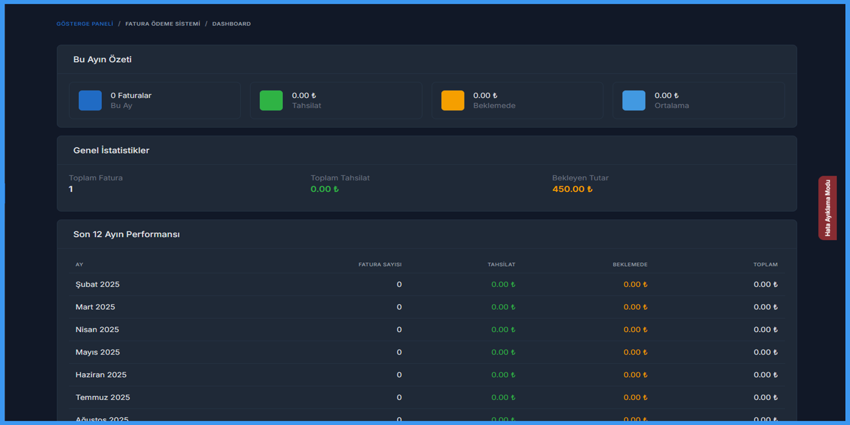Sort by the FATURA SAYISI column
This screenshot has width=850, height=425.
(381, 264)
